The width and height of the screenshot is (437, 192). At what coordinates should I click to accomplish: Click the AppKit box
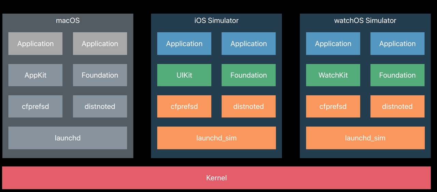coord(36,75)
